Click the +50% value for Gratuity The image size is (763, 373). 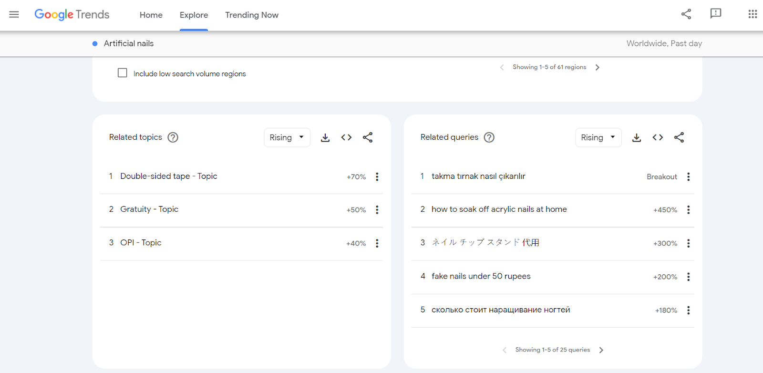click(356, 210)
